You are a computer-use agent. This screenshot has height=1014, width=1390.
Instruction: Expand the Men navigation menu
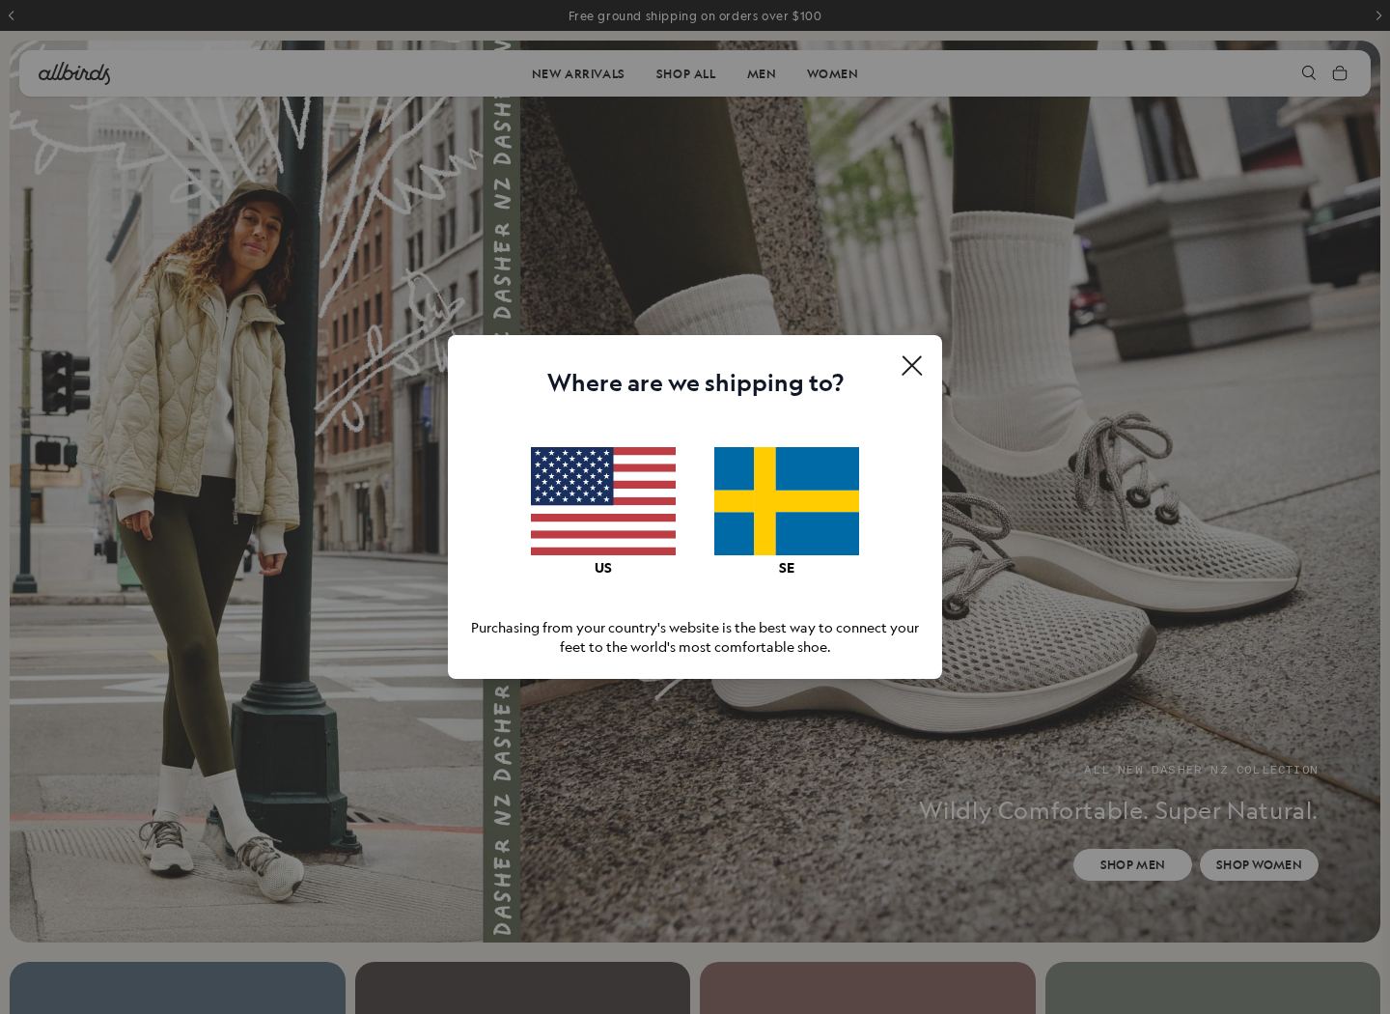point(761,74)
